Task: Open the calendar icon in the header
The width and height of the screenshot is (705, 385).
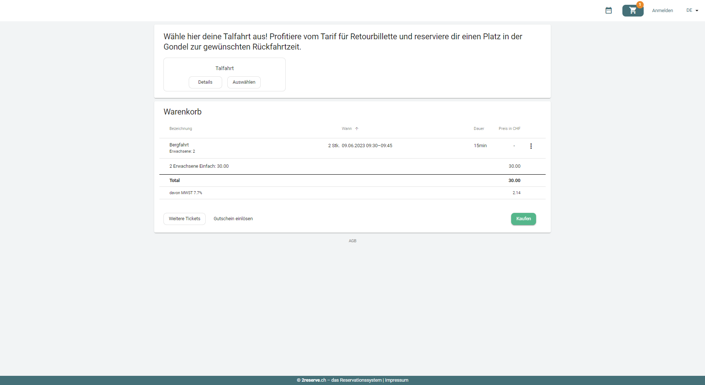Action: point(609,10)
